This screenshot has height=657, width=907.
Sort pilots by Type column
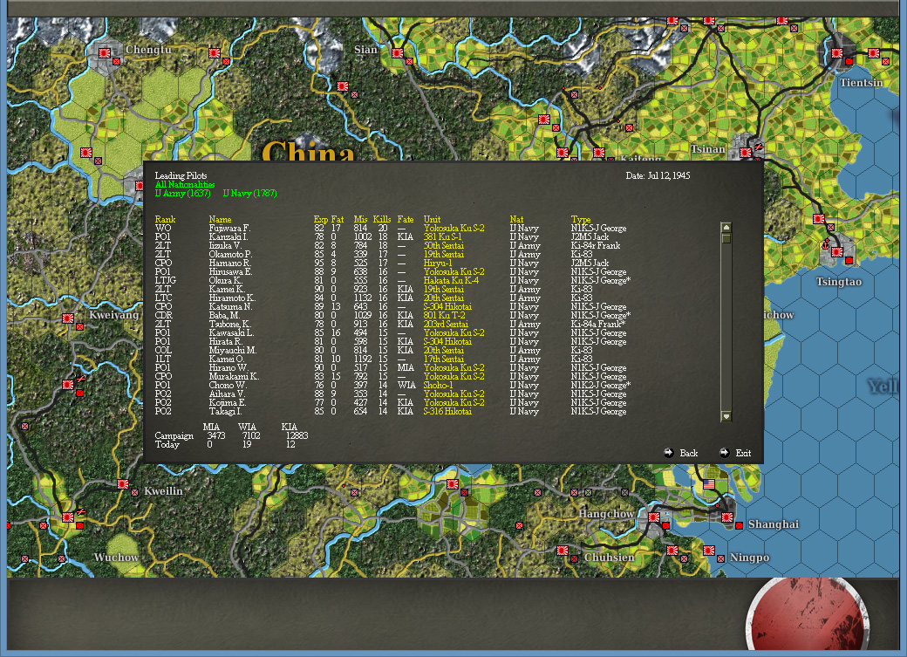tap(581, 219)
